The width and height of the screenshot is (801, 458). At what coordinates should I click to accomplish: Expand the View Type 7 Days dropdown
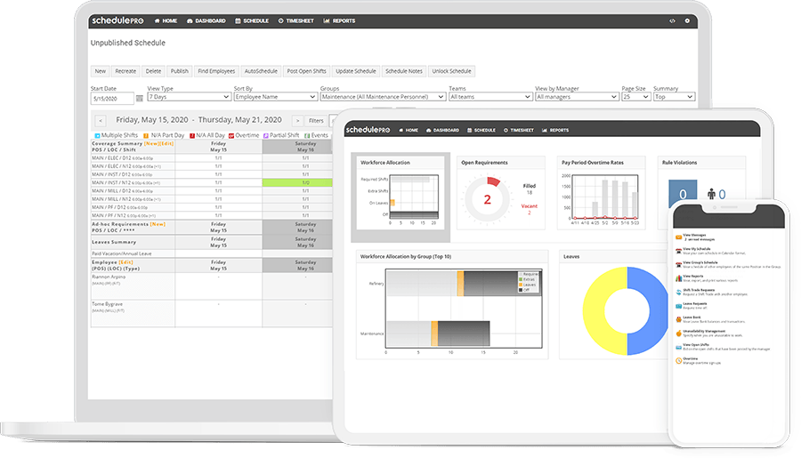click(189, 97)
